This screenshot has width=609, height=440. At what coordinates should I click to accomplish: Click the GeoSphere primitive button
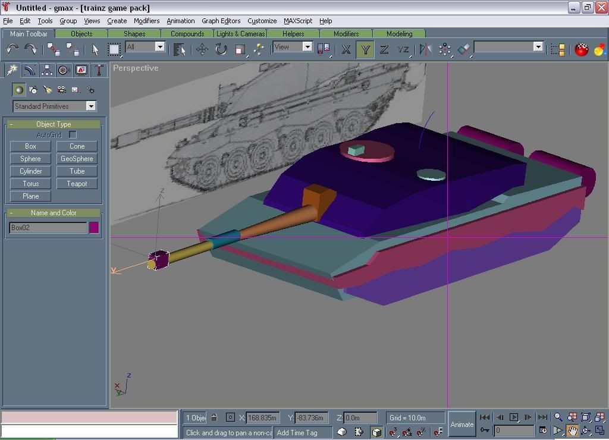[x=77, y=159]
